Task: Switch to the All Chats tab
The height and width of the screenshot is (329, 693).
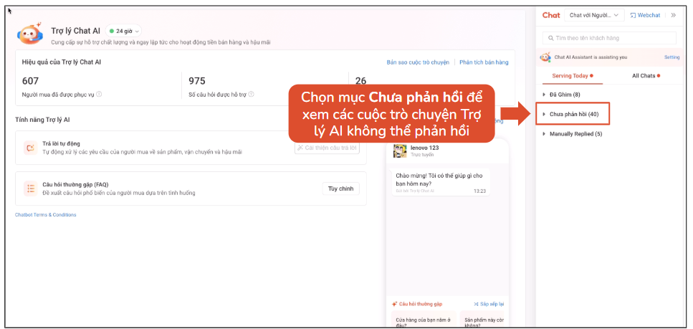Action: click(x=646, y=76)
